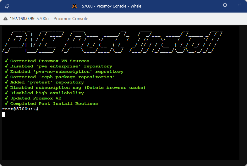Screen dimensions: 247x166
Task: Open the not-secure warning icon beside the address
Action: pyautogui.click(x=5, y=19)
